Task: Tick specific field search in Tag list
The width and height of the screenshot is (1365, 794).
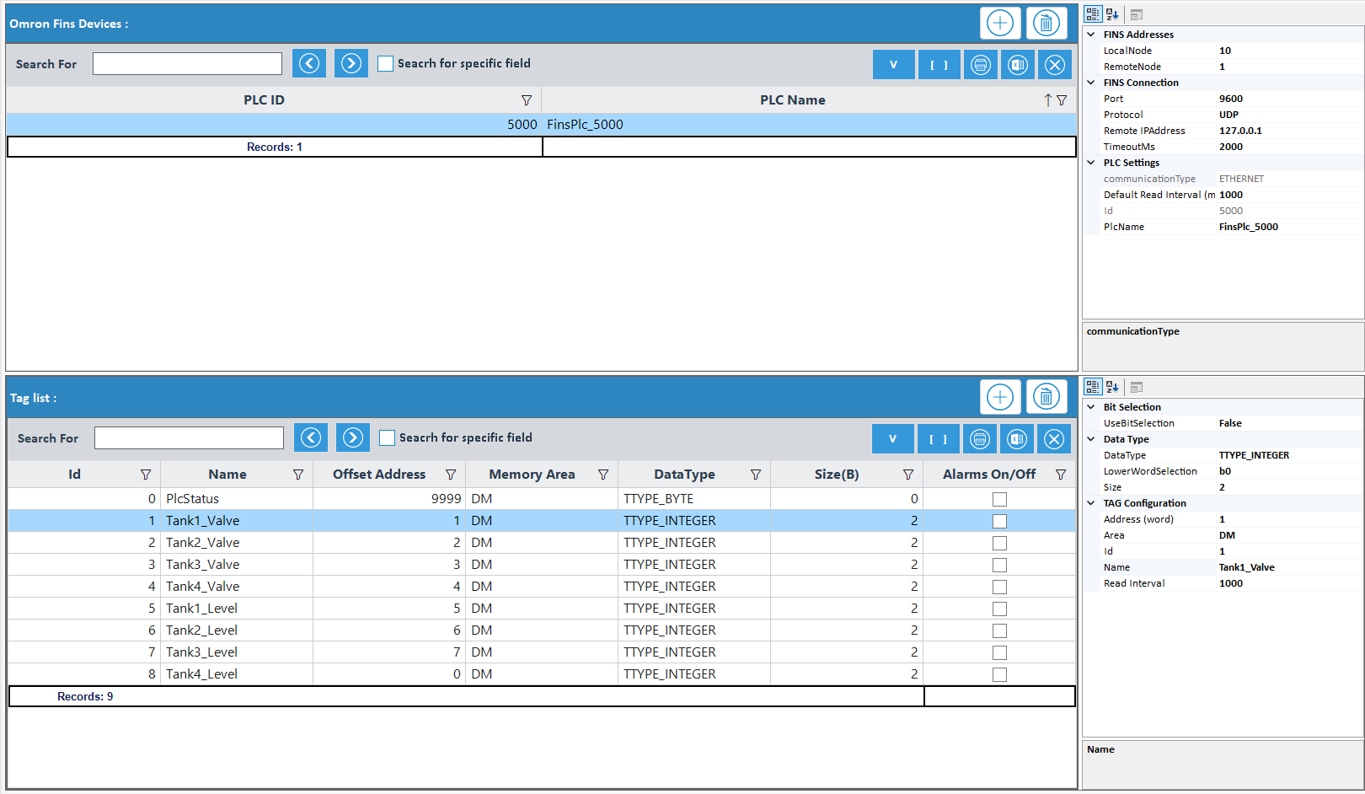Action: pyautogui.click(x=388, y=437)
